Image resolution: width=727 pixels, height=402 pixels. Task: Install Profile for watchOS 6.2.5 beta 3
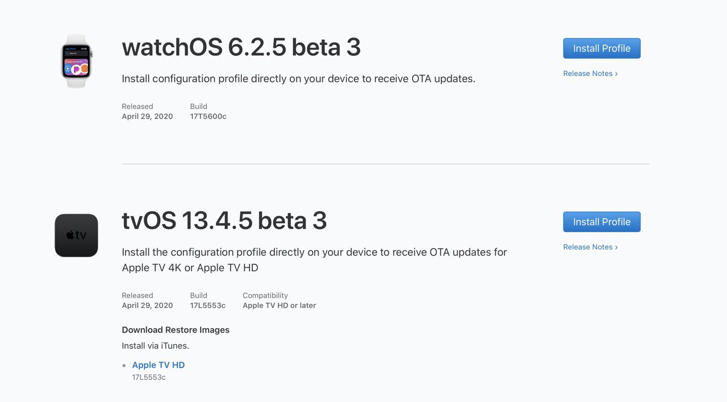tap(601, 48)
